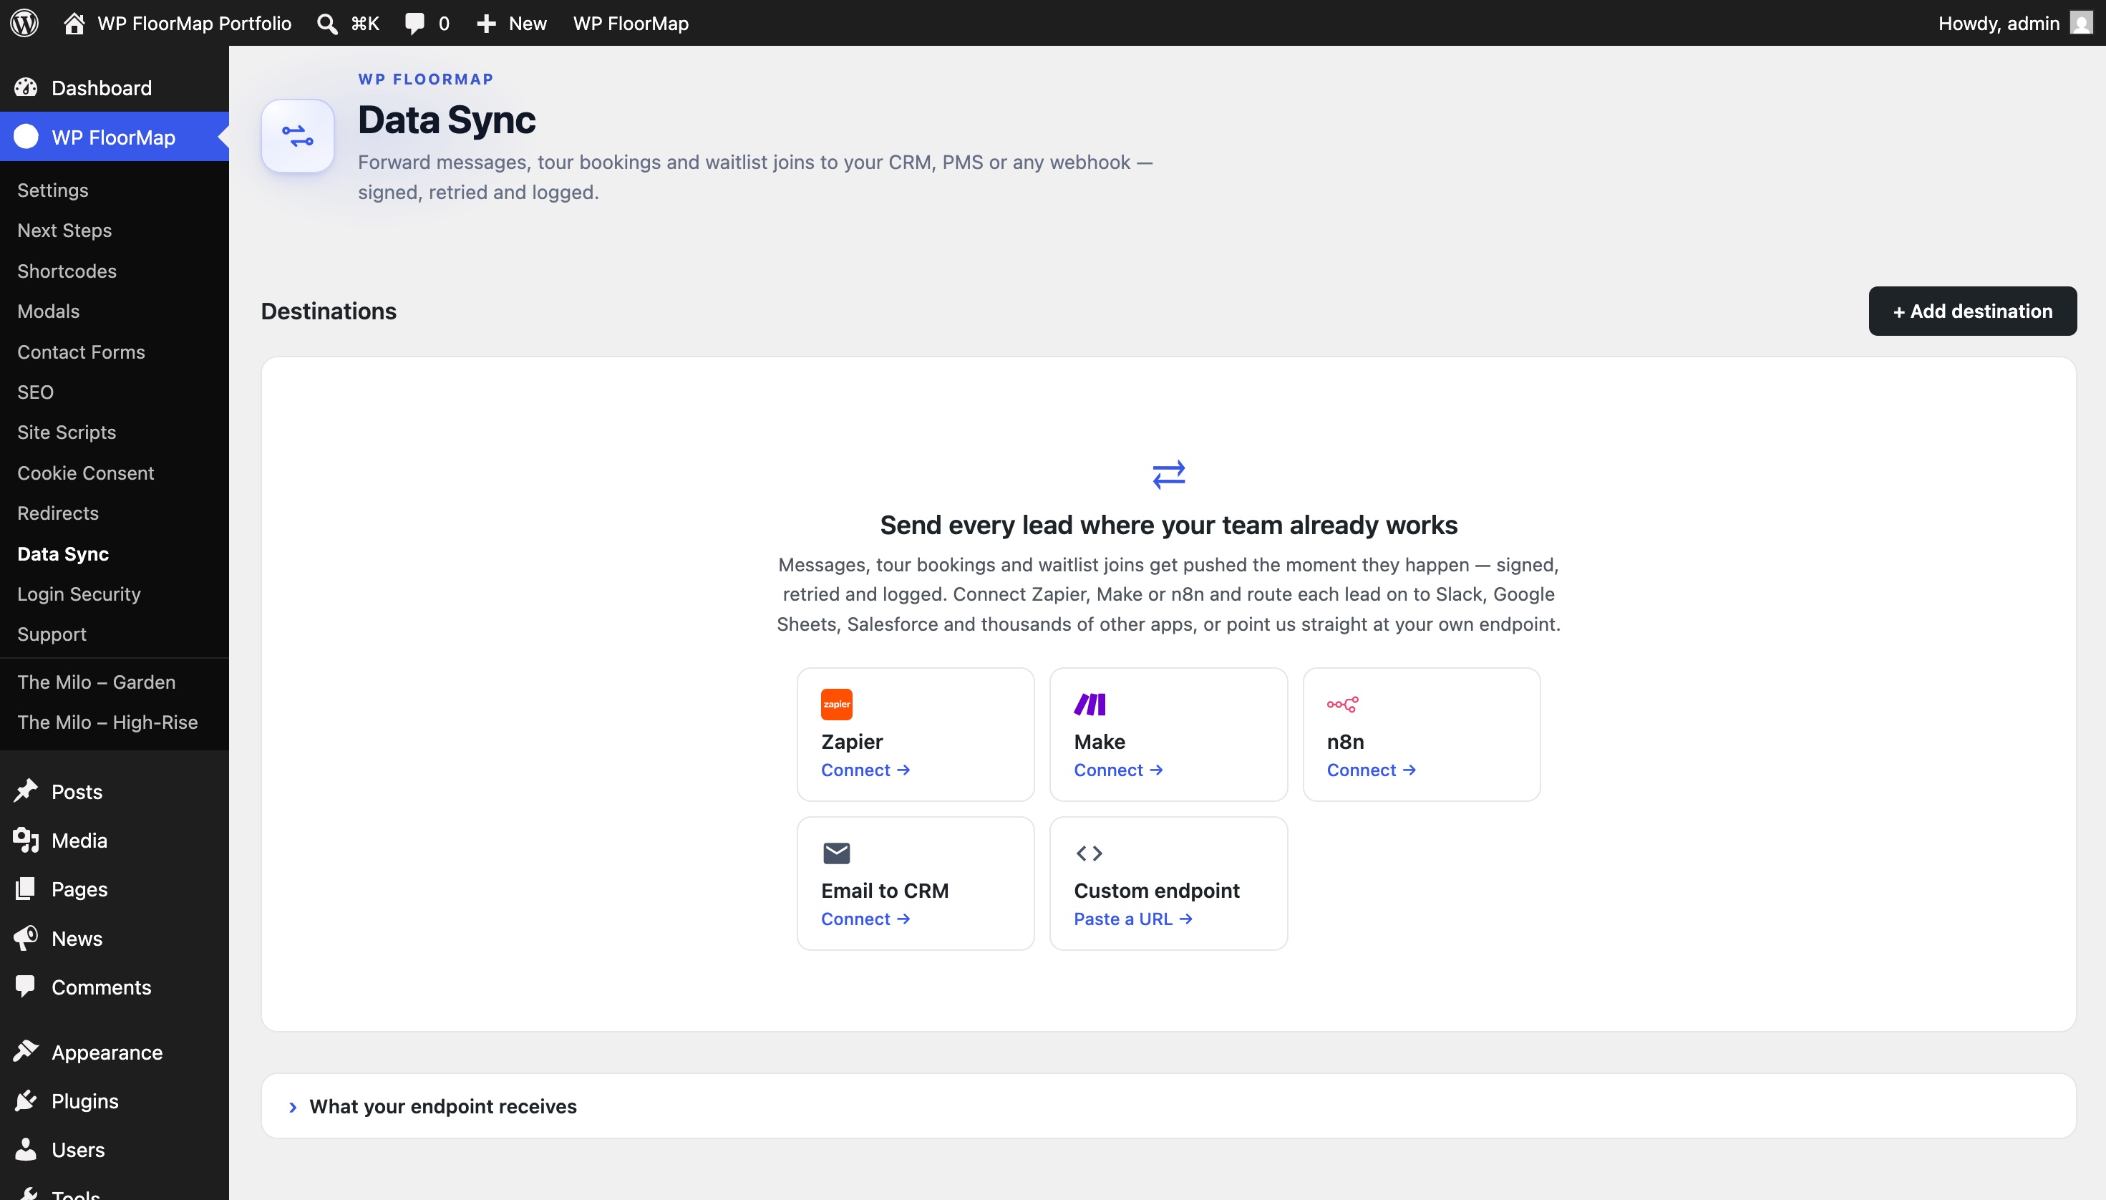2106x1200 pixels.
Task: Go to Shortcodes submenu item
Action: point(67,271)
